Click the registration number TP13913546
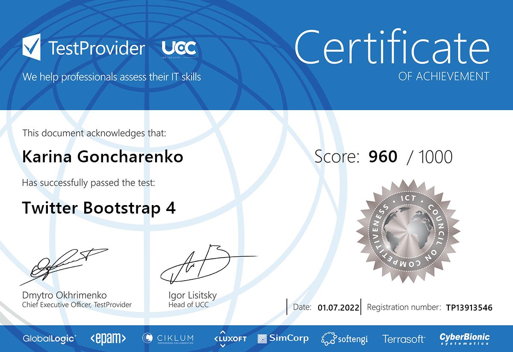The width and height of the screenshot is (513, 352). (x=469, y=307)
